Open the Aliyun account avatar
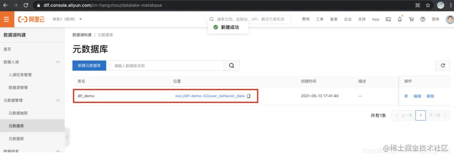The width and height of the screenshot is (454, 158). (x=450, y=19)
